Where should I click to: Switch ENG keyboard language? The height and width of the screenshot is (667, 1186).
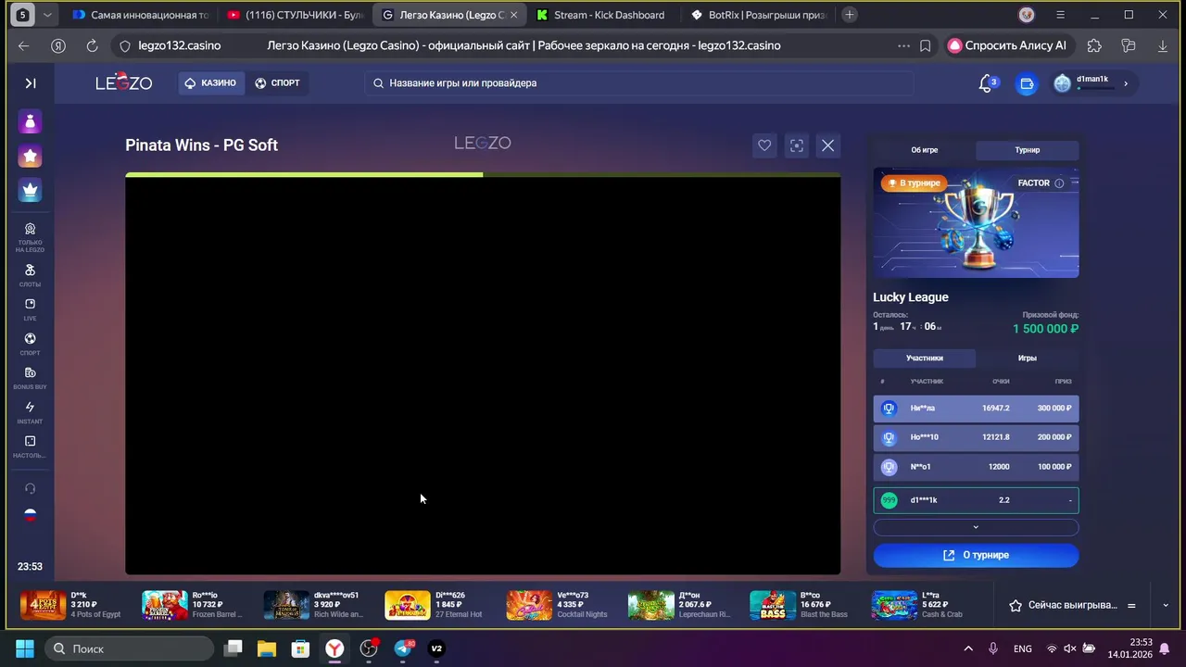pyautogui.click(x=1023, y=648)
